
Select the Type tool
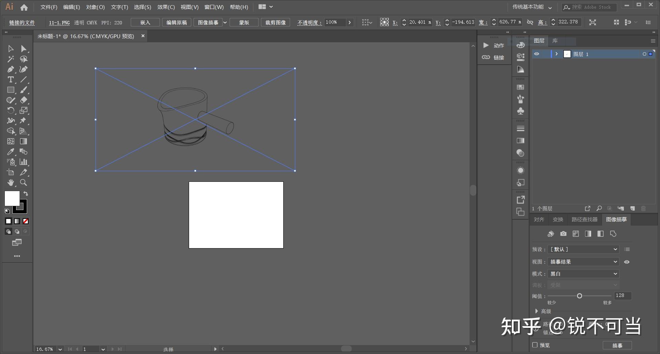(x=11, y=80)
